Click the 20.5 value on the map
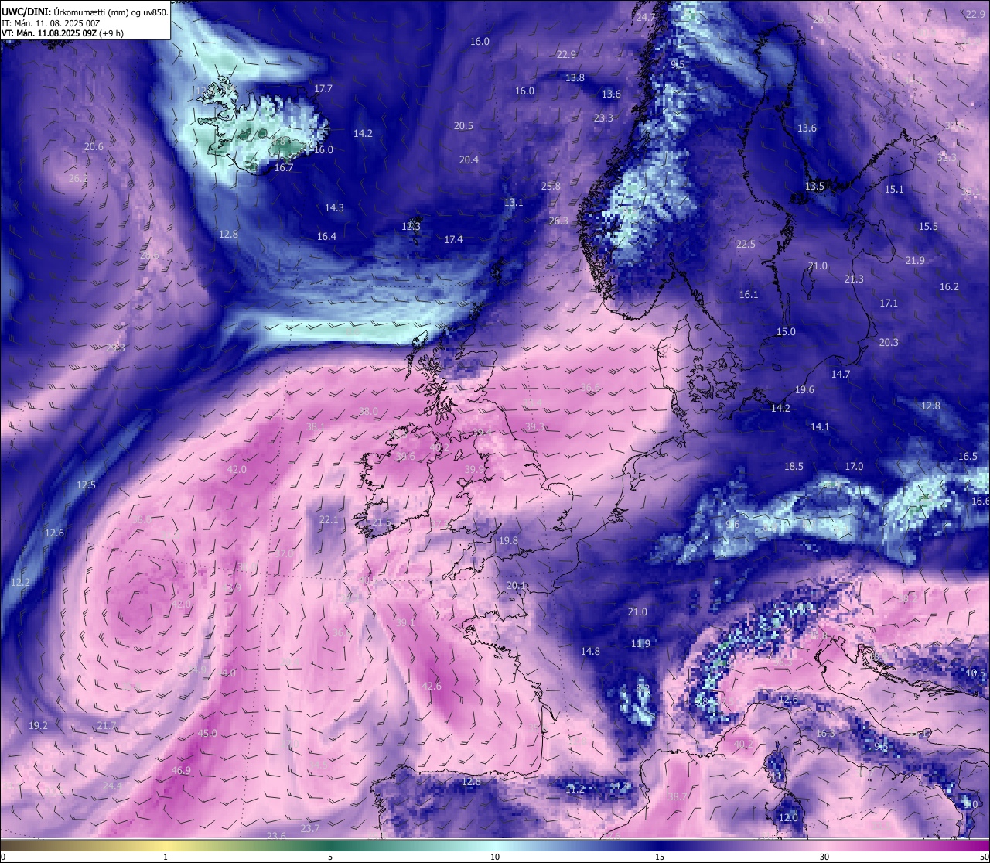This screenshot has height=863, width=990. (463, 126)
